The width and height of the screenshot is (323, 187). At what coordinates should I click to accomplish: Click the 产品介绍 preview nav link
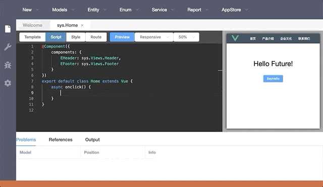(268, 38)
